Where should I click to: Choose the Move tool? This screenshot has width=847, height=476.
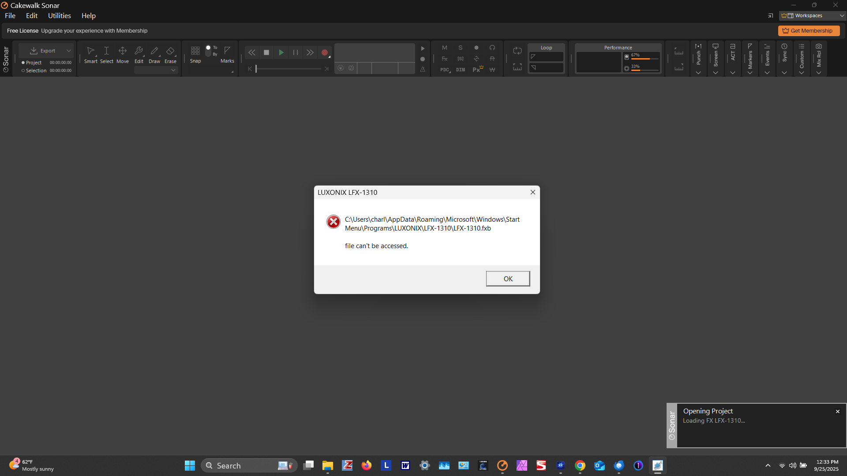[123, 55]
